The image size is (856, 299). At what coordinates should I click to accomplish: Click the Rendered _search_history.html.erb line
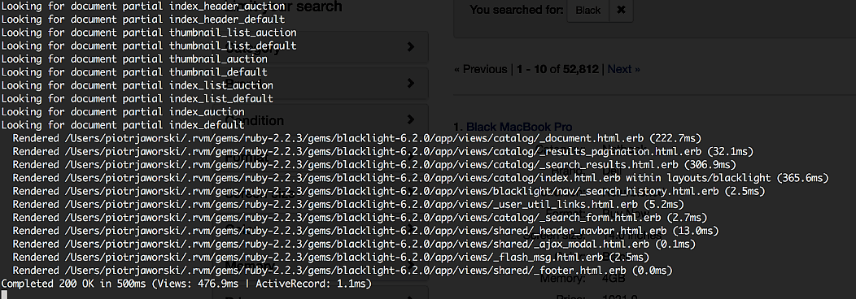pyautogui.click(x=389, y=191)
